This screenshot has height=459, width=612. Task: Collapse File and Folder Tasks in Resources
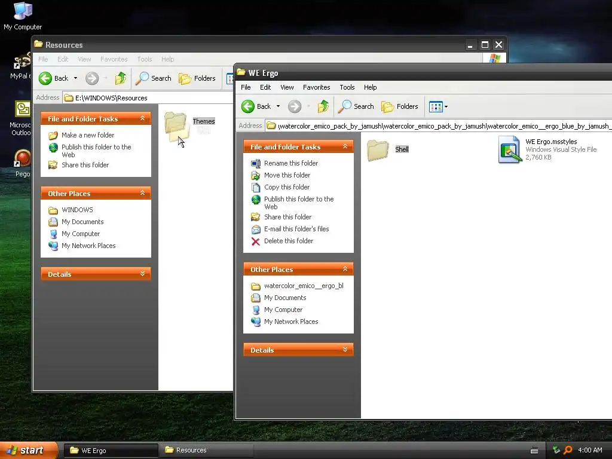point(142,118)
